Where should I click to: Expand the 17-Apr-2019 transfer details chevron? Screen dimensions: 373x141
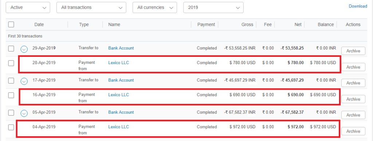[x=24, y=81]
